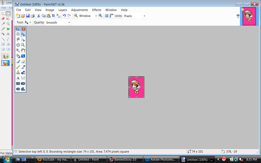Click the Copy icon in toolbar
The height and width of the screenshot is (163, 261).
tap(44, 16)
